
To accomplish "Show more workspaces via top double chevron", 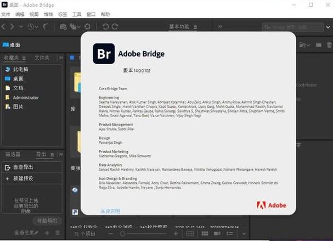I will point(220,26).
